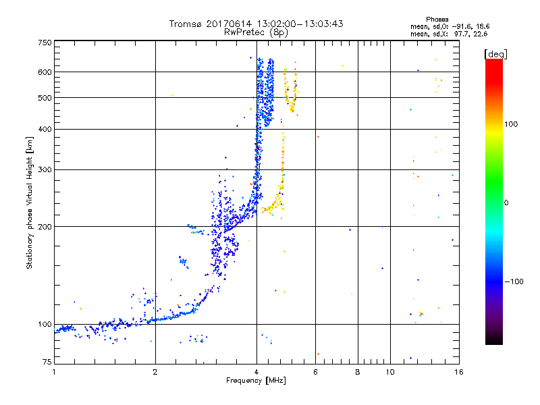Click the y-axis label "750"

[45, 43]
